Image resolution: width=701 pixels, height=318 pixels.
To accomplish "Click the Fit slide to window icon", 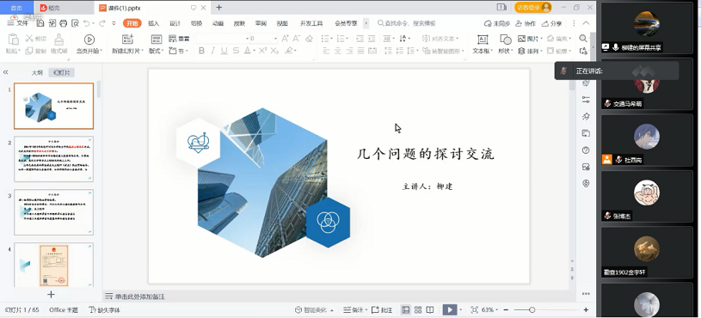I will 474,310.
